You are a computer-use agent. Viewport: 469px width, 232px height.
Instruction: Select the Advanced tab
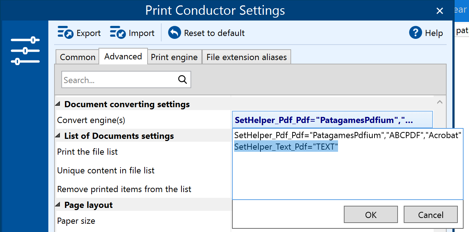click(123, 56)
